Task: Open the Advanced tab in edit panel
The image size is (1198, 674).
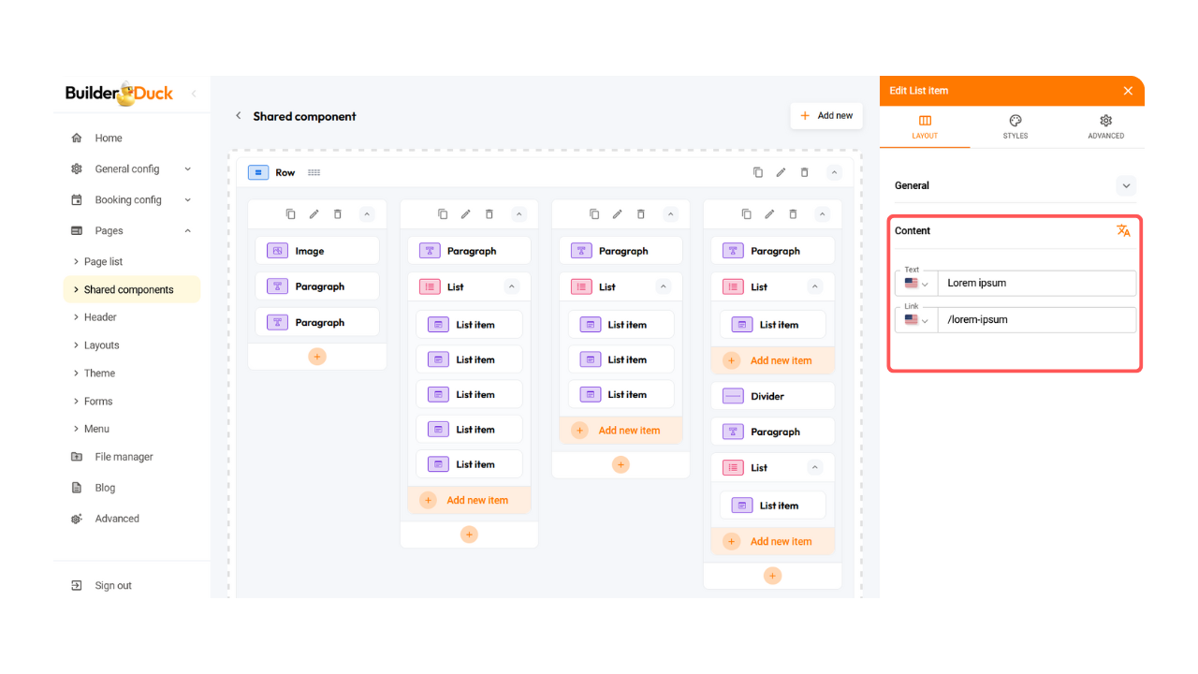Action: point(1105,126)
